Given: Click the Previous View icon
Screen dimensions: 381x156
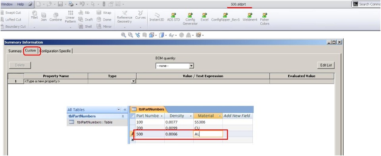Looking at the screenshot, I should coord(138,35).
